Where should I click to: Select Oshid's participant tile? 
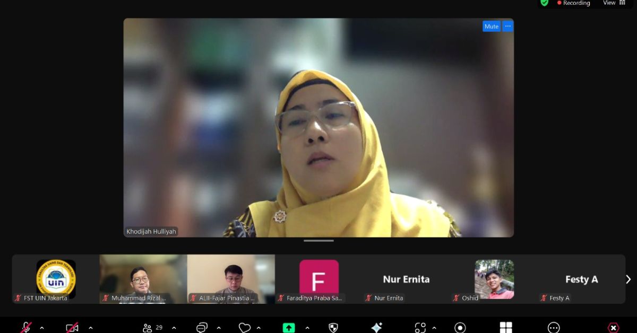click(x=494, y=279)
